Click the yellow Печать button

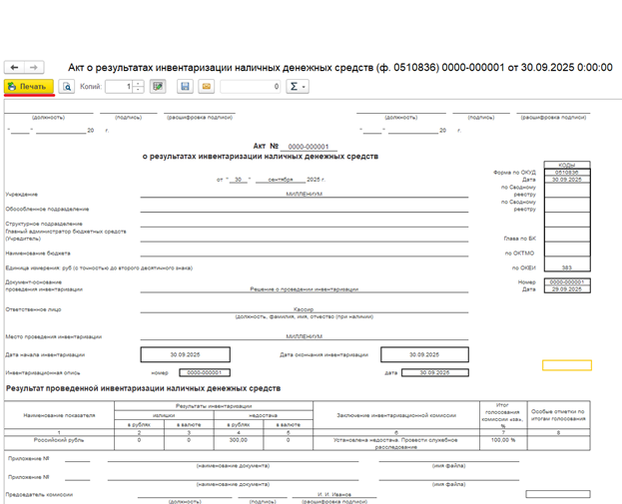pos(29,87)
